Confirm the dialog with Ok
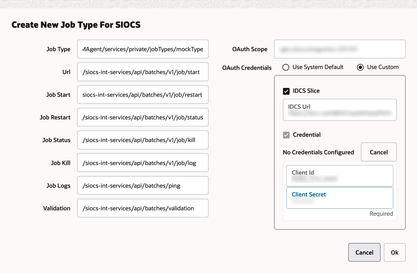This screenshot has height=273, width=417. pos(395,252)
